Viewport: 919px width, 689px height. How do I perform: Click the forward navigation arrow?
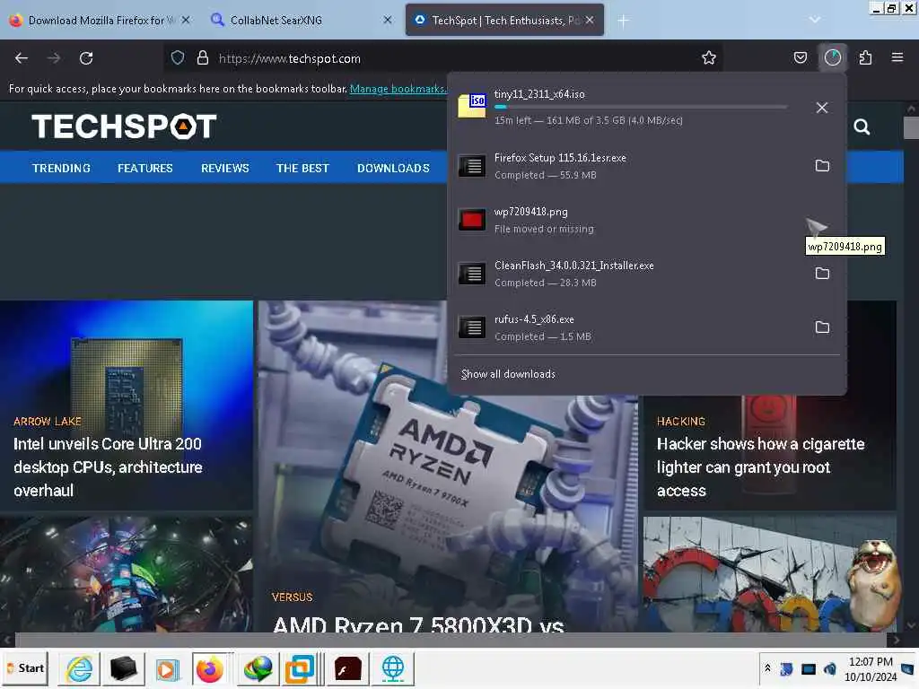pyautogui.click(x=54, y=58)
